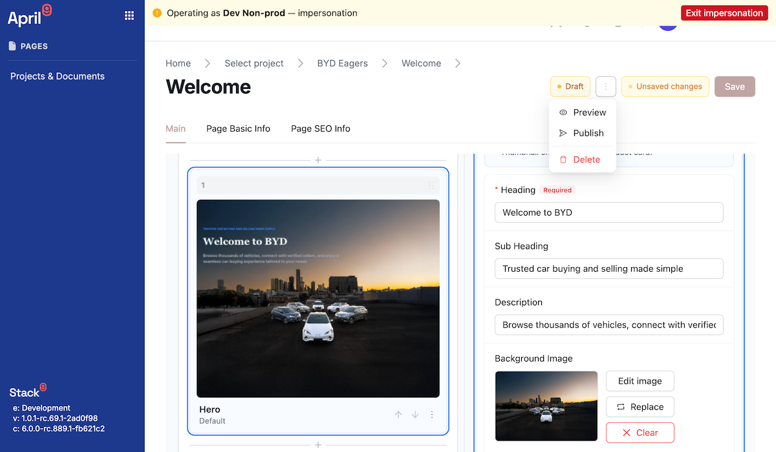Clear the background image
The width and height of the screenshot is (776, 452).
click(640, 433)
